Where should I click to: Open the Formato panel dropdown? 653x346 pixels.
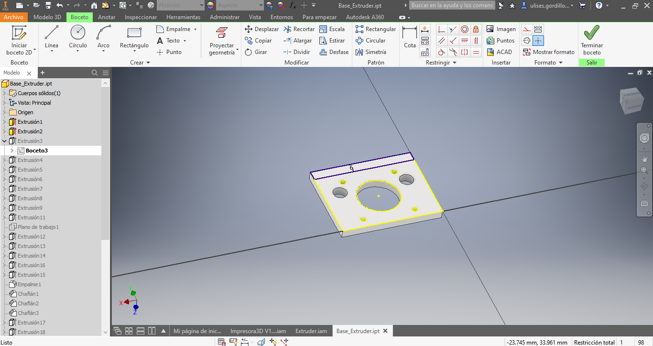click(549, 63)
